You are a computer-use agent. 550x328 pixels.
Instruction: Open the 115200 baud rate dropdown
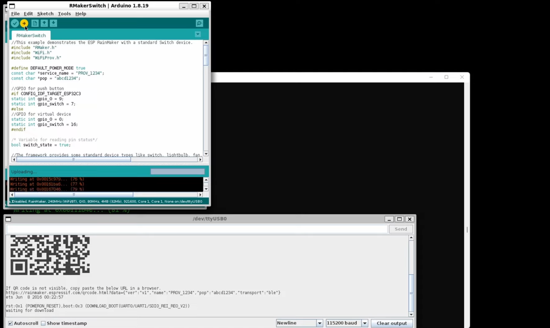click(x=347, y=323)
